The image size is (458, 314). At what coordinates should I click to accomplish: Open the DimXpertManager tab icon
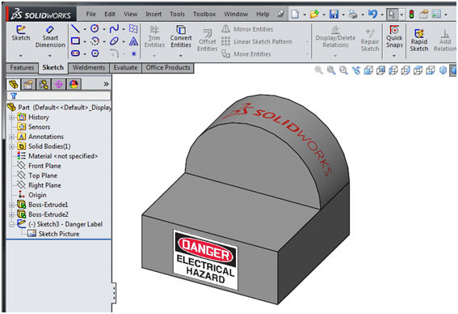tap(58, 85)
